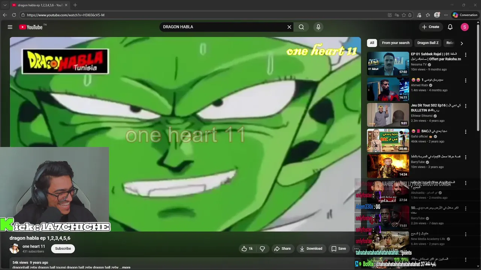Open options menu for EP 01 Sahbek Rajel

pyautogui.click(x=466, y=55)
